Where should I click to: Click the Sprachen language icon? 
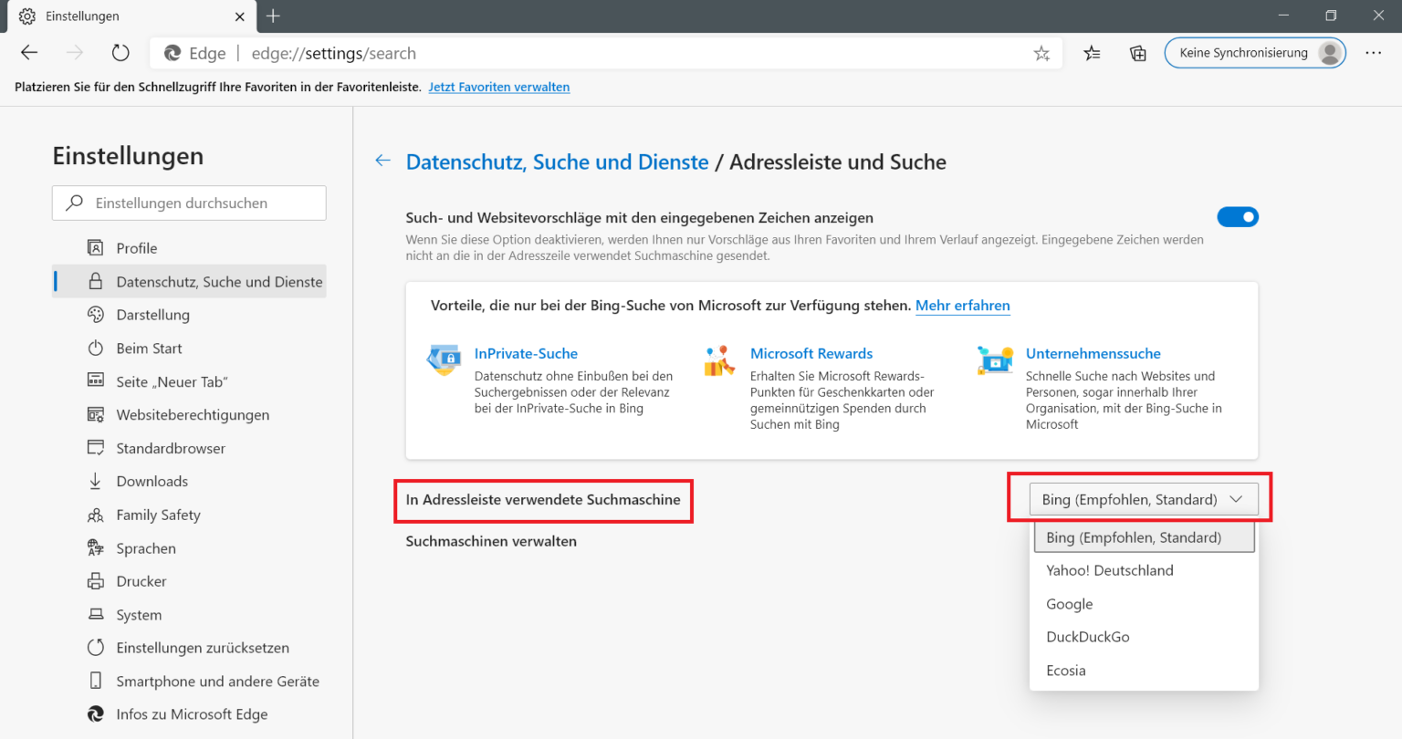coord(95,547)
